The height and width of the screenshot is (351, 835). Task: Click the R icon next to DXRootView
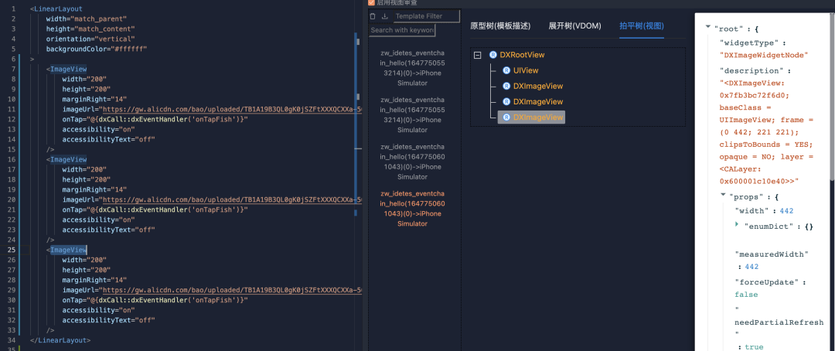click(493, 55)
